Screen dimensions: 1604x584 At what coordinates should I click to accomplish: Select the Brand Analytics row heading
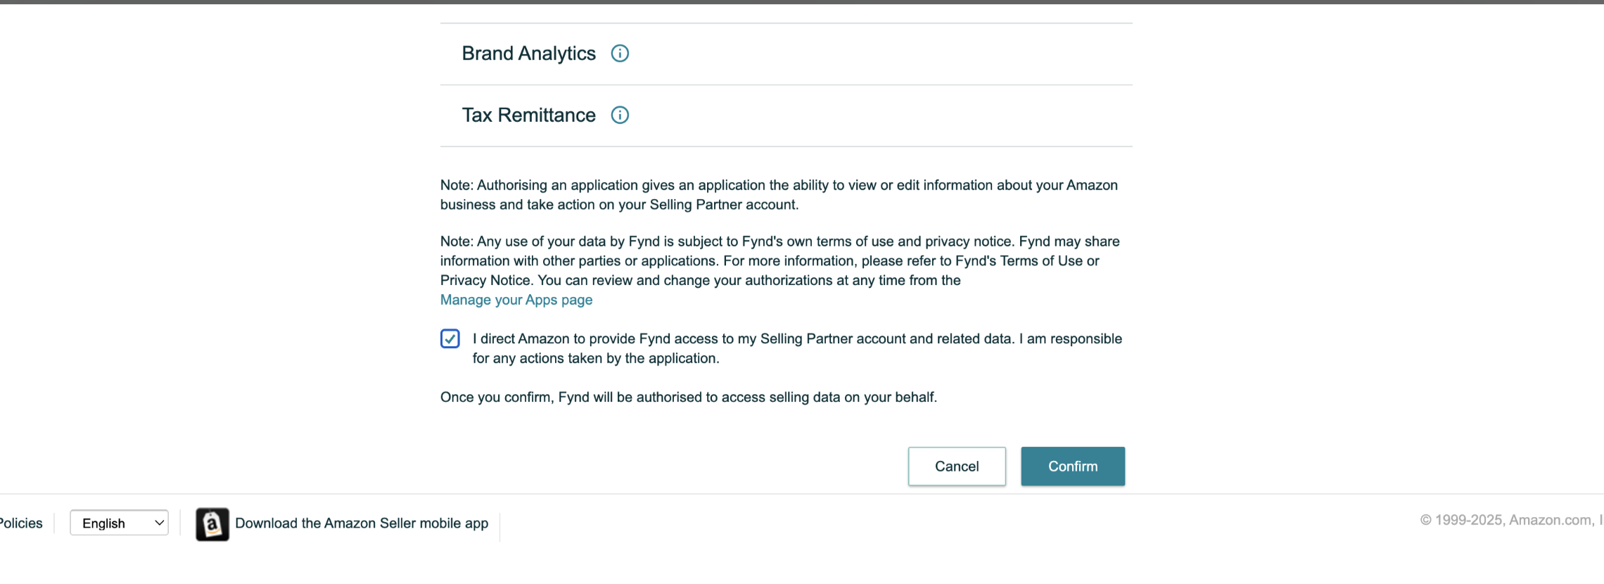(x=528, y=53)
